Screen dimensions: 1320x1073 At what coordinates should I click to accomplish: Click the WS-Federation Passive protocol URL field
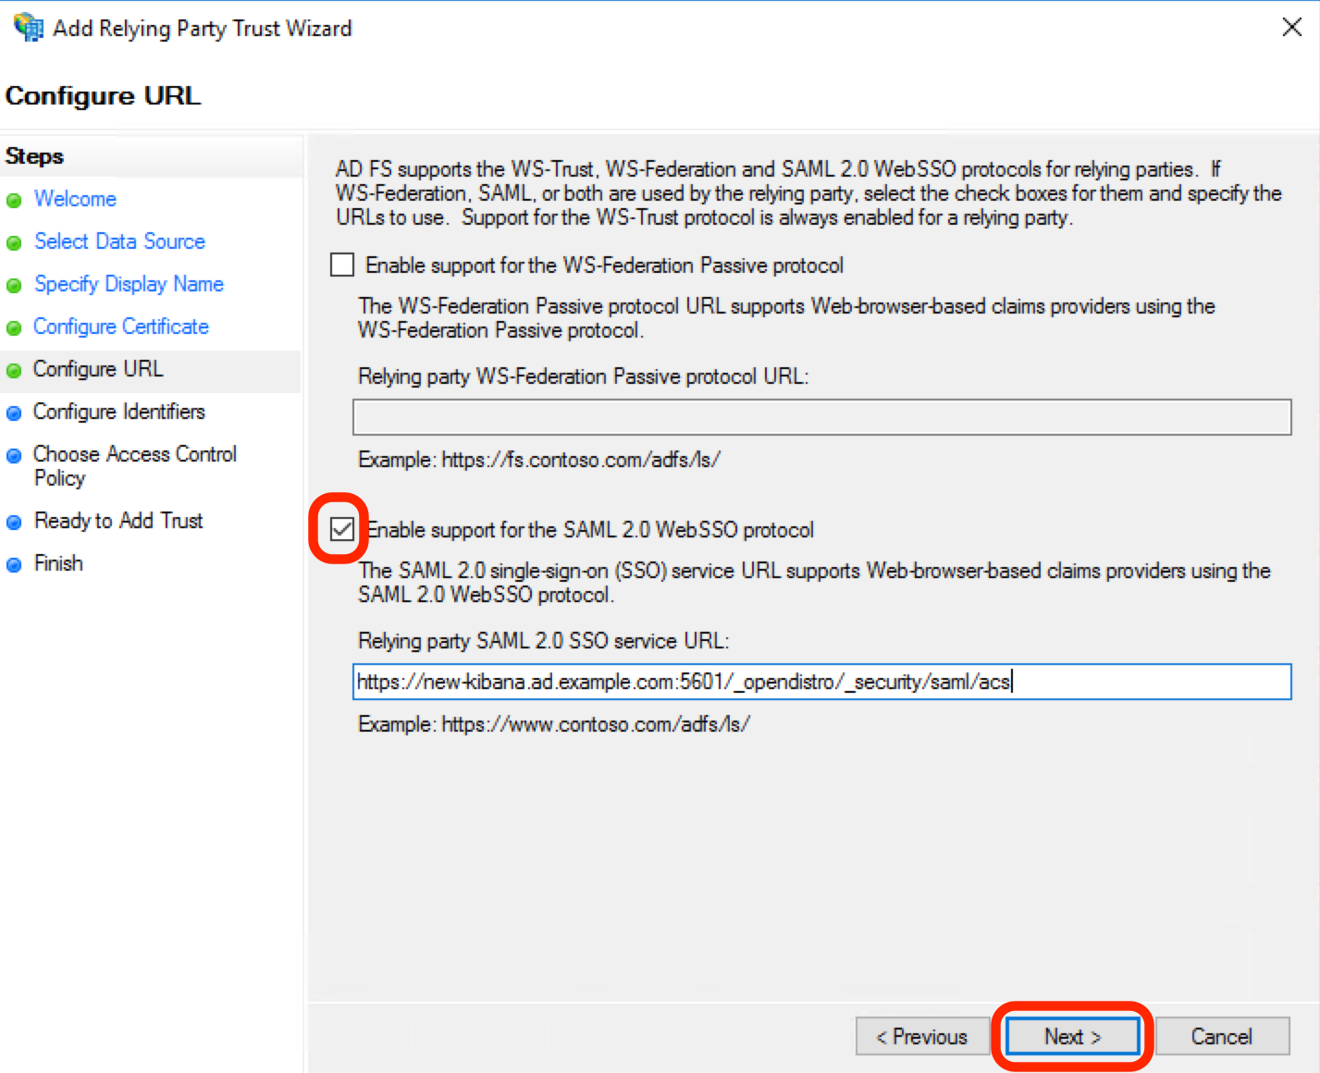point(821,416)
